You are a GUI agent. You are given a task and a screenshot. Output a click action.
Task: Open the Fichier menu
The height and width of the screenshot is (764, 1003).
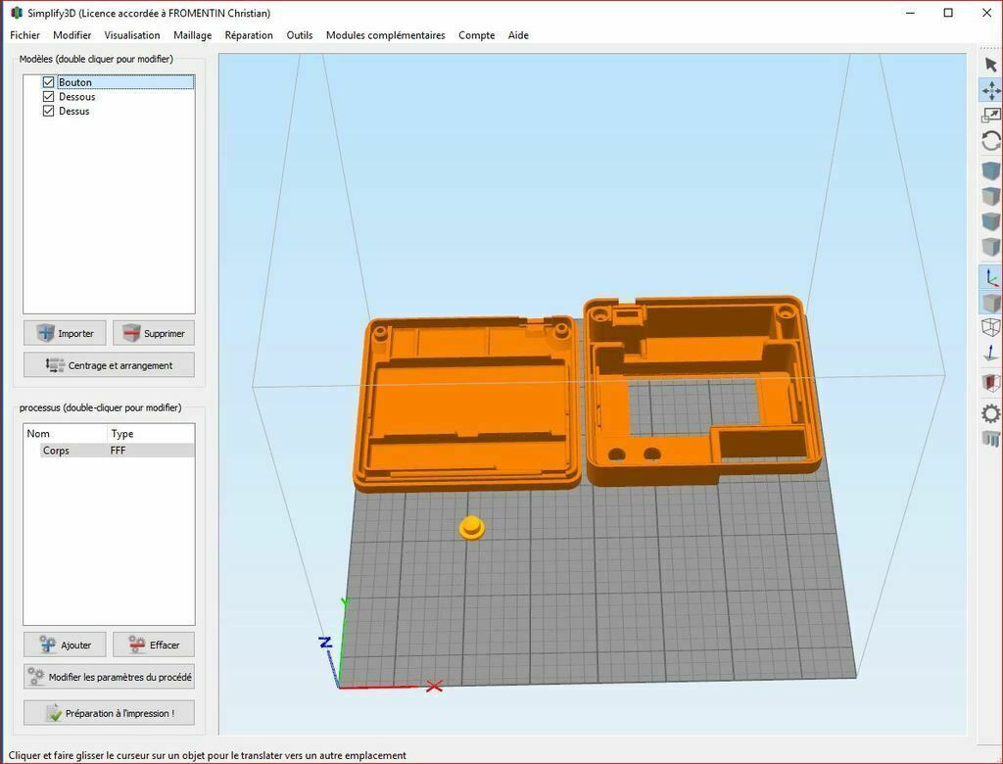(24, 35)
